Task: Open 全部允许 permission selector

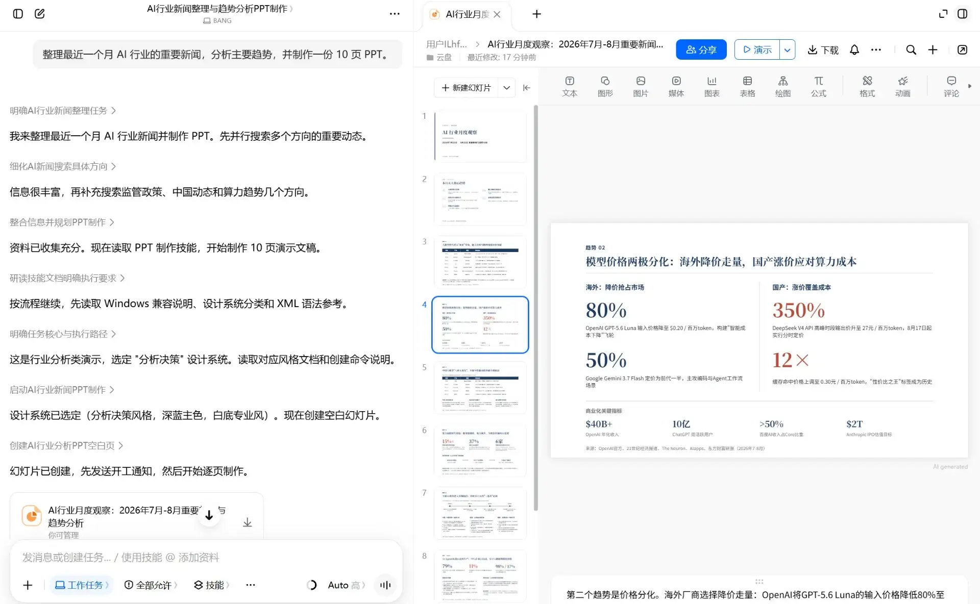Action: [151, 585]
